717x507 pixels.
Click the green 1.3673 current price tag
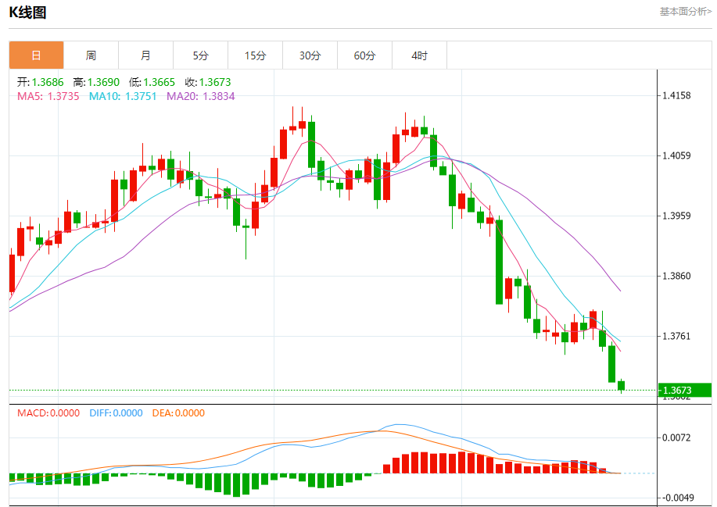click(683, 390)
